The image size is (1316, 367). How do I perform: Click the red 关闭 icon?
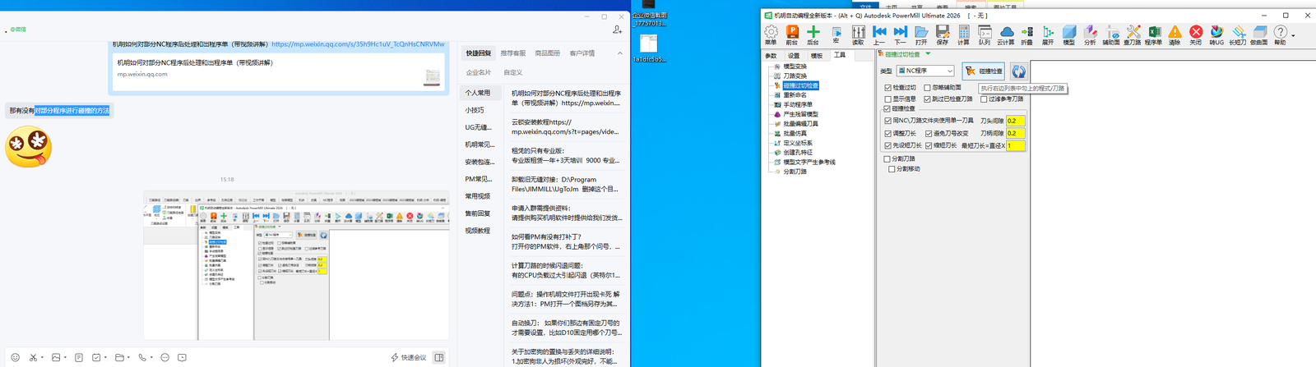(1196, 34)
